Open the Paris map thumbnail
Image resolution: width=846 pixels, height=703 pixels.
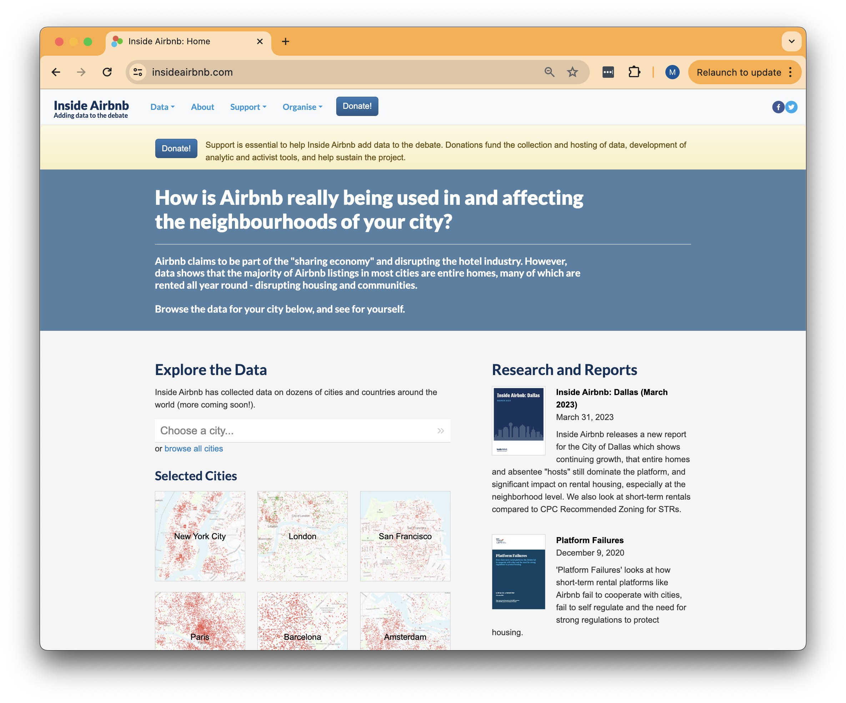tap(200, 621)
